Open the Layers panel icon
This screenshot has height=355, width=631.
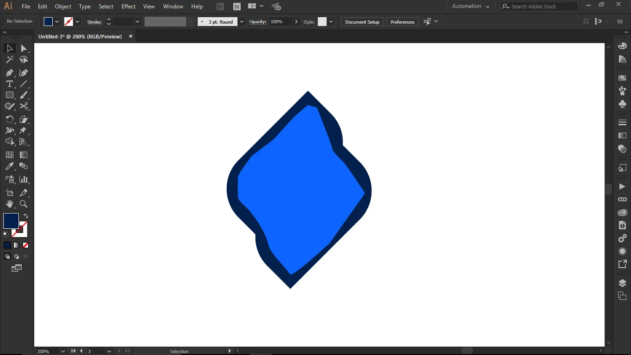coord(622,283)
